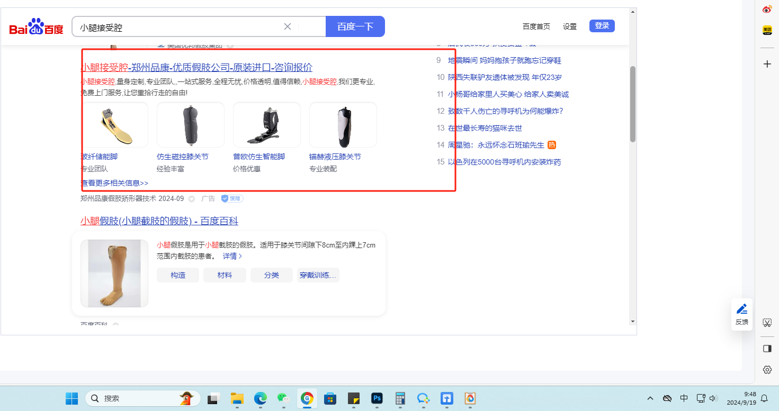Screen dimensions: 779x411
Task: Open hot search 以色列在5000台寻呼机内安装炸药
Action: (504, 162)
